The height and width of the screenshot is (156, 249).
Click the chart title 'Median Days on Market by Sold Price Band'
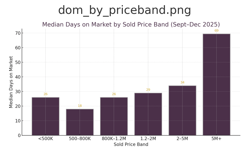point(131,25)
